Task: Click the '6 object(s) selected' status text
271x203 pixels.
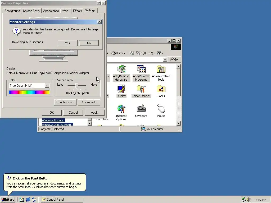Action: (51, 129)
